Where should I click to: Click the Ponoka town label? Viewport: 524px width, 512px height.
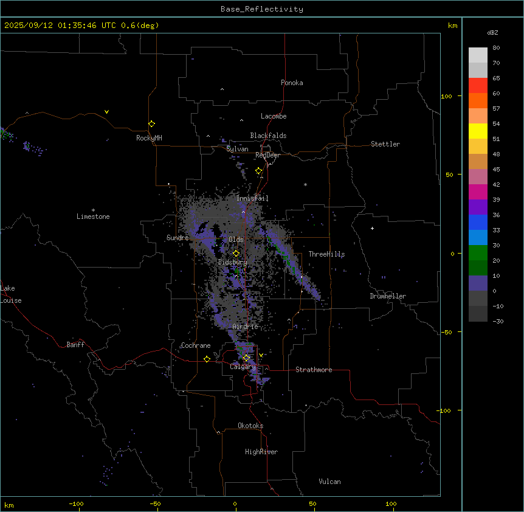pos(292,83)
